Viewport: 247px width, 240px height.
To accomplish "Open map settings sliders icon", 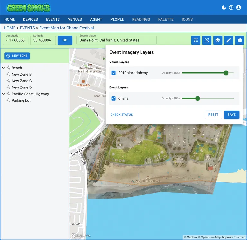I will coord(196,40).
